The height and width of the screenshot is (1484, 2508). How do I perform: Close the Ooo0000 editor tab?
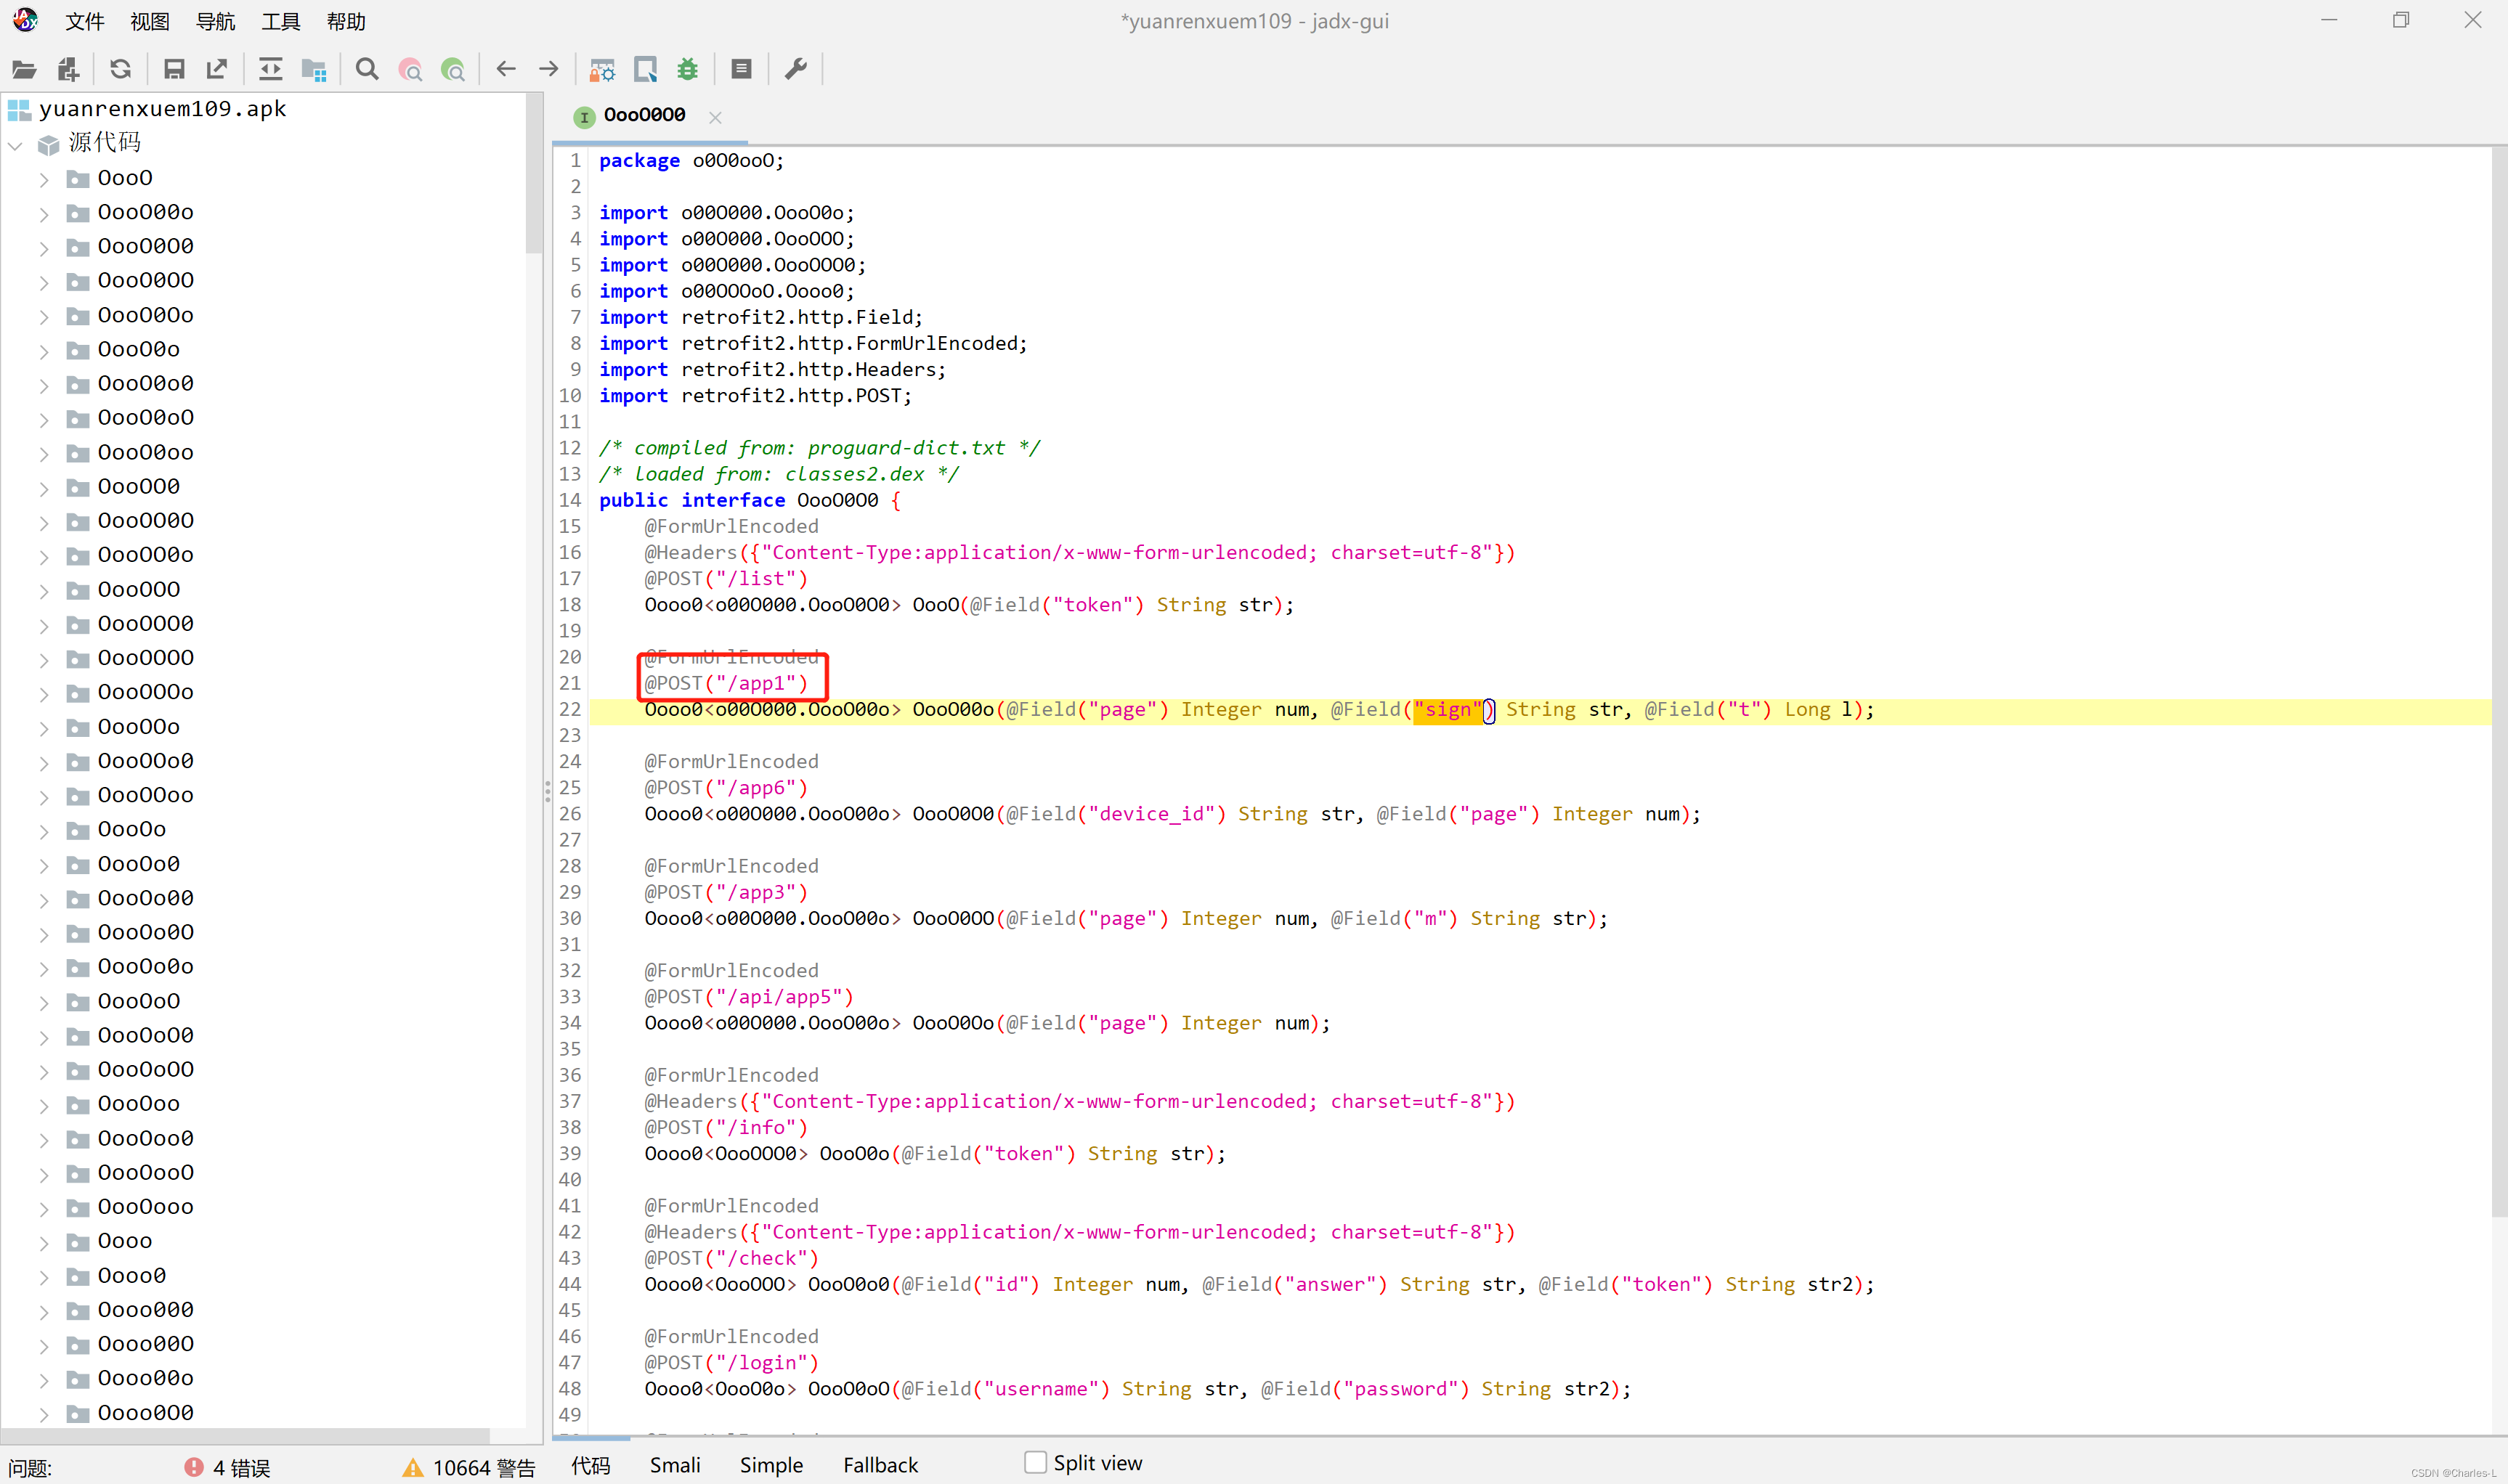715,117
